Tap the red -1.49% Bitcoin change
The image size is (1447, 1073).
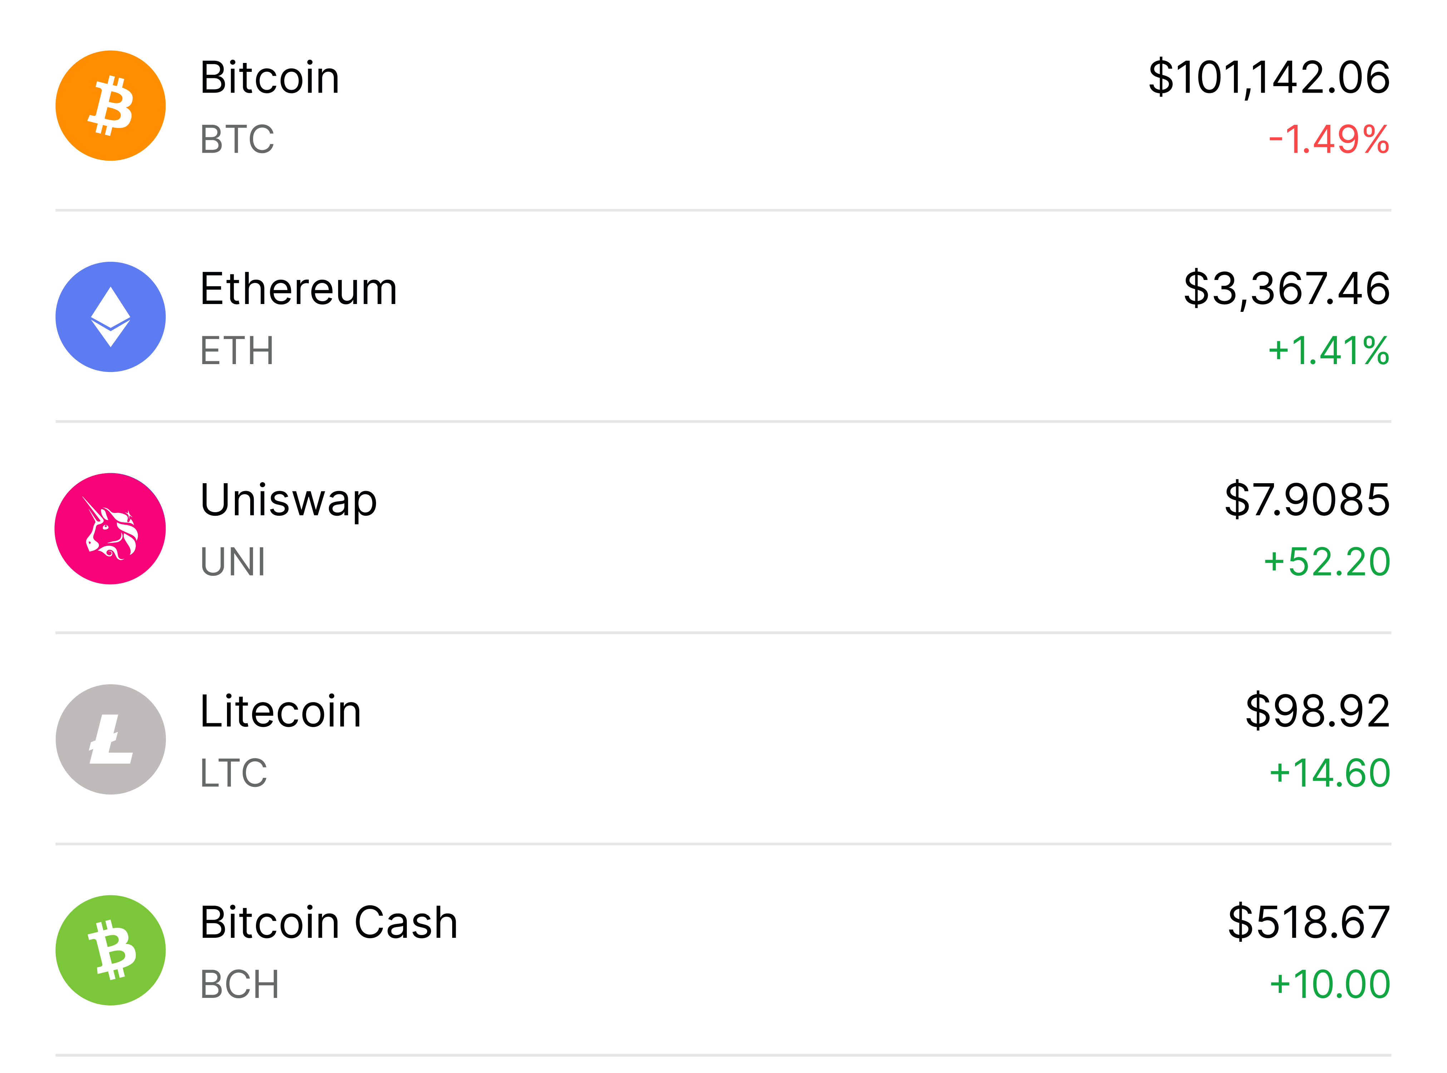pyautogui.click(x=1328, y=139)
